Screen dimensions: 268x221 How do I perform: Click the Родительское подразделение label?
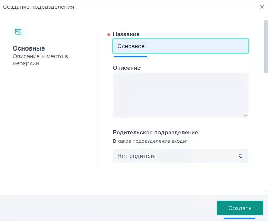point(155,132)
